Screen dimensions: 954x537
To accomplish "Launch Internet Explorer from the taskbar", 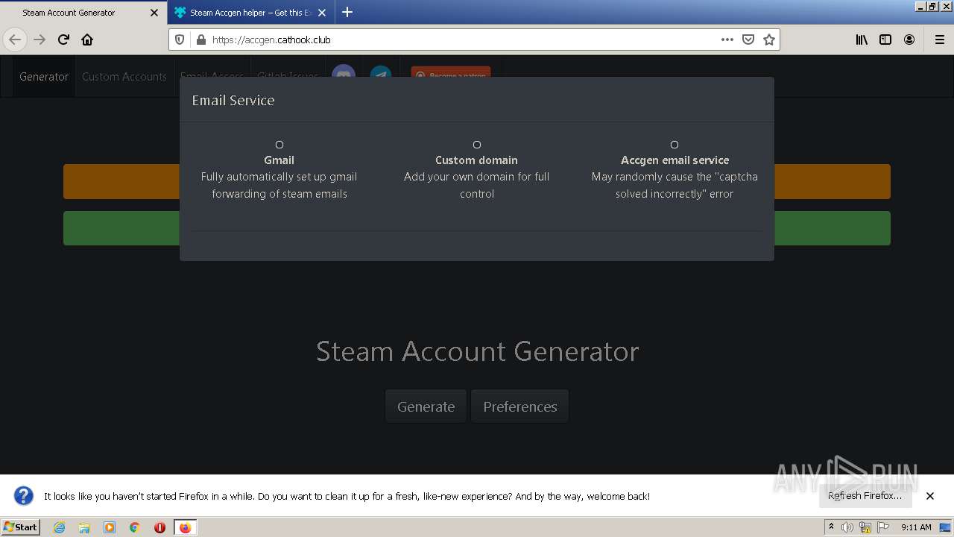I will 59,527.
